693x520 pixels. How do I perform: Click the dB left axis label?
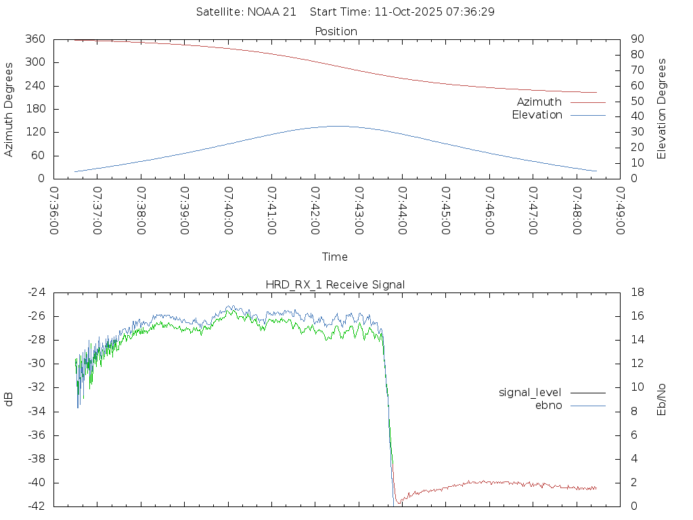[9, 399]
